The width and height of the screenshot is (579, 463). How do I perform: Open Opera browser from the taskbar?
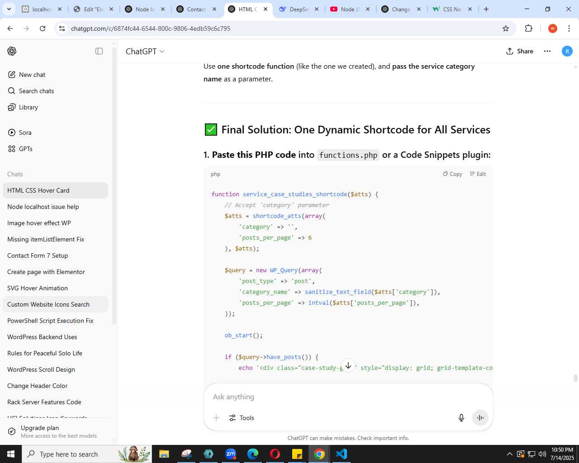click(x=275, y=454)
